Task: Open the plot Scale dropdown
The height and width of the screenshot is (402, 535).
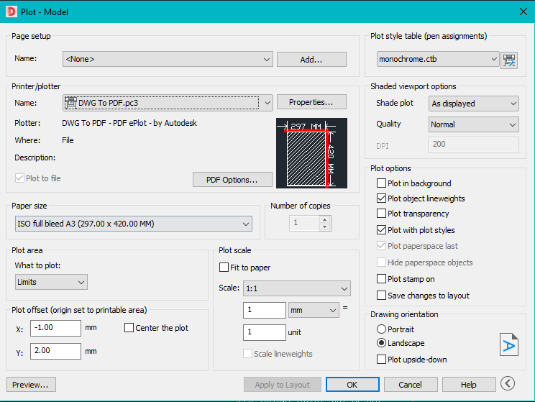Action: (296, 288)
